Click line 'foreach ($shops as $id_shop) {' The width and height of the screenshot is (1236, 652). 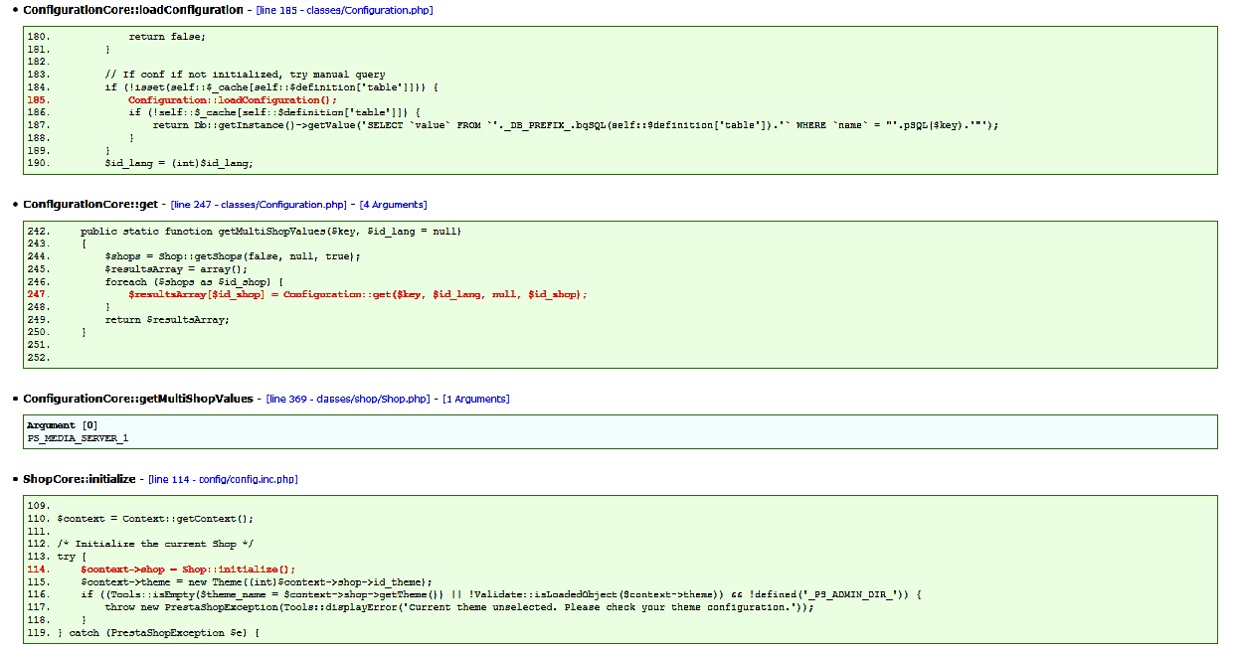(x=194, y=282)
